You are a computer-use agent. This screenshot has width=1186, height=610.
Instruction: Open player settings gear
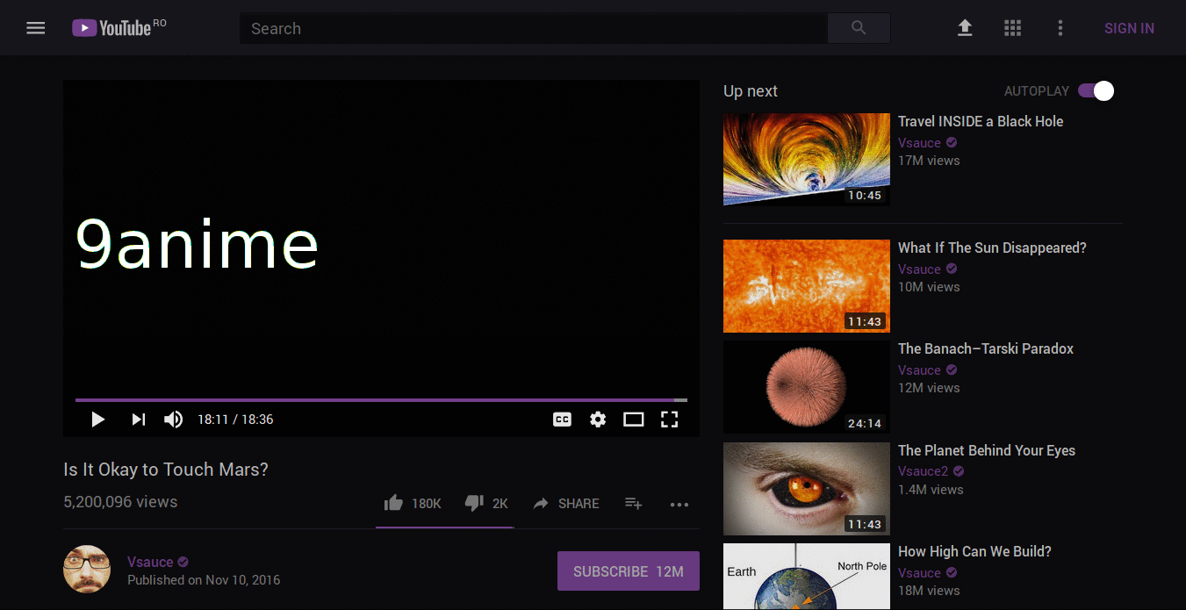click(598, 420)
